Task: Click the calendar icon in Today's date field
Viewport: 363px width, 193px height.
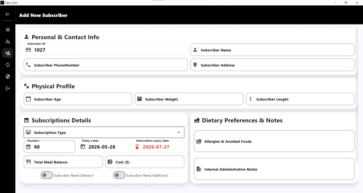Action: tap(83, 147)
